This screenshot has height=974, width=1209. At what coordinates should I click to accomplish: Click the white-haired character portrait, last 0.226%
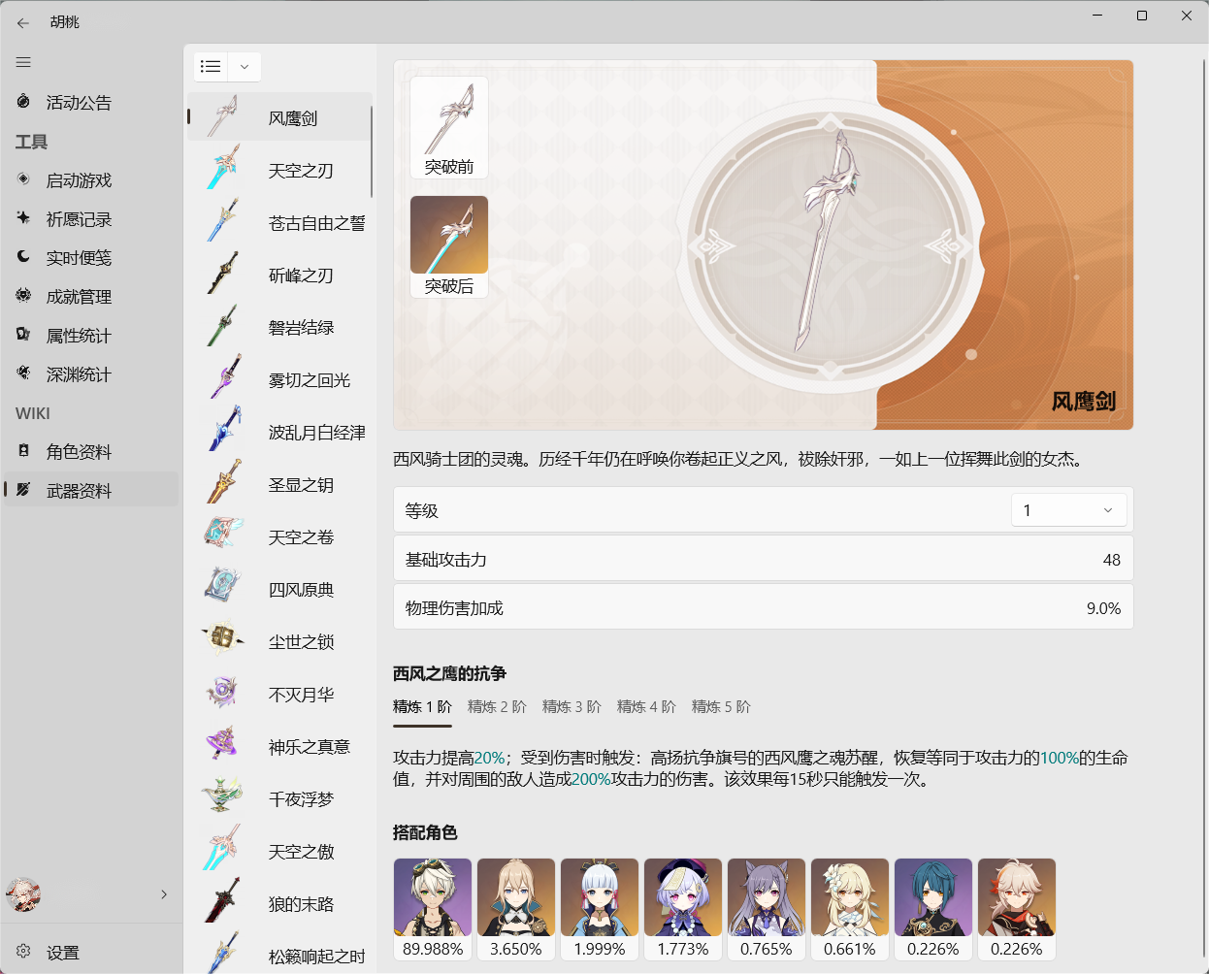pos(1017,909)
